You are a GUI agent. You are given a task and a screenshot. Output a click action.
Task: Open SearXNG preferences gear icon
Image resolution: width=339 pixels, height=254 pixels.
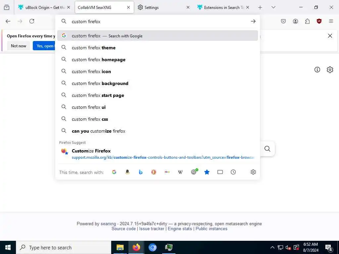coord(330,69)
